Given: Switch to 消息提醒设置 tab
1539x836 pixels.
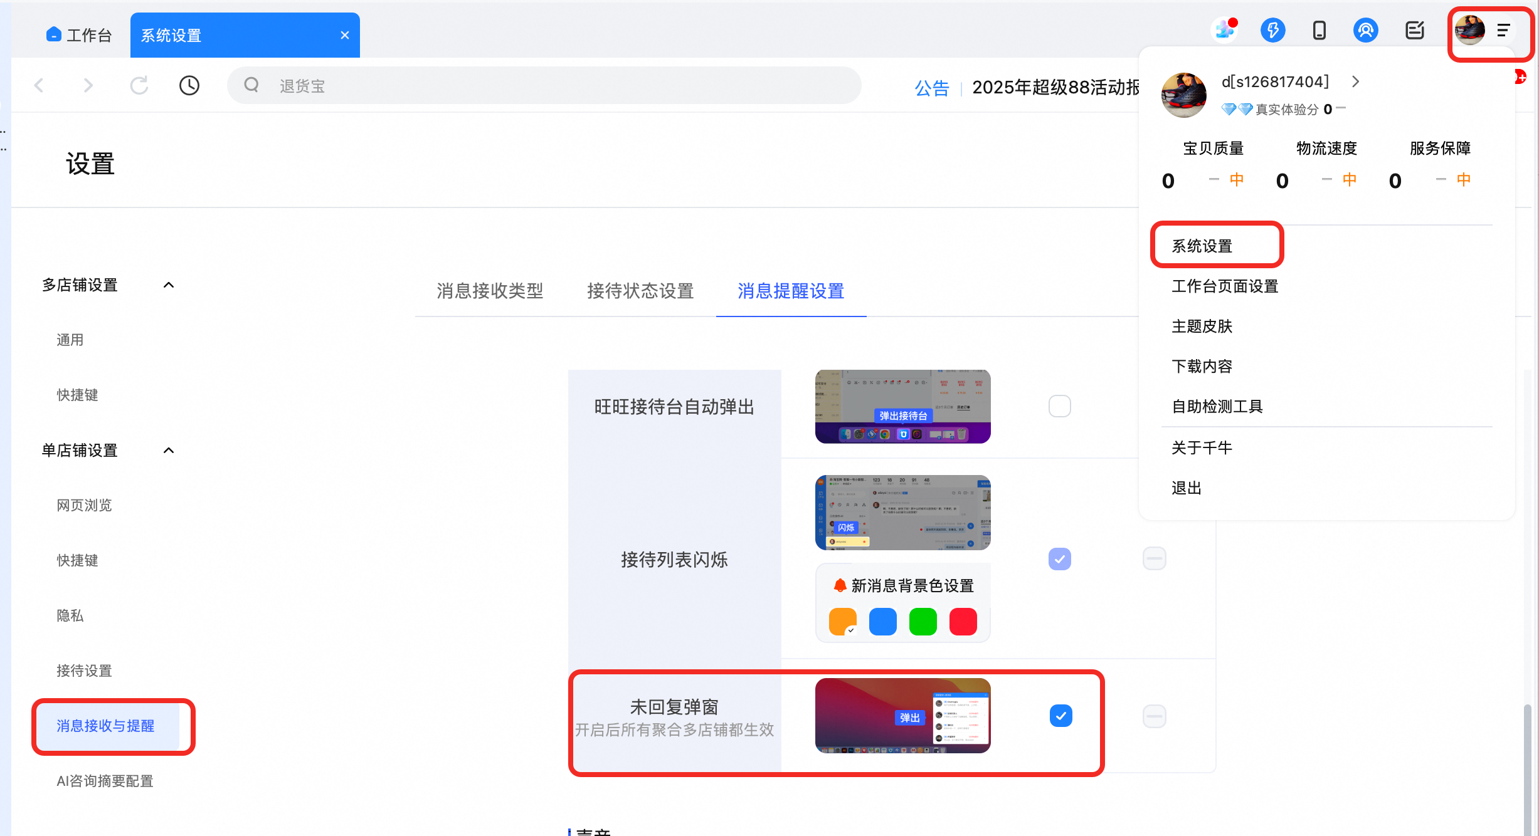Looking at the screenshot, I should coord(791,291).
